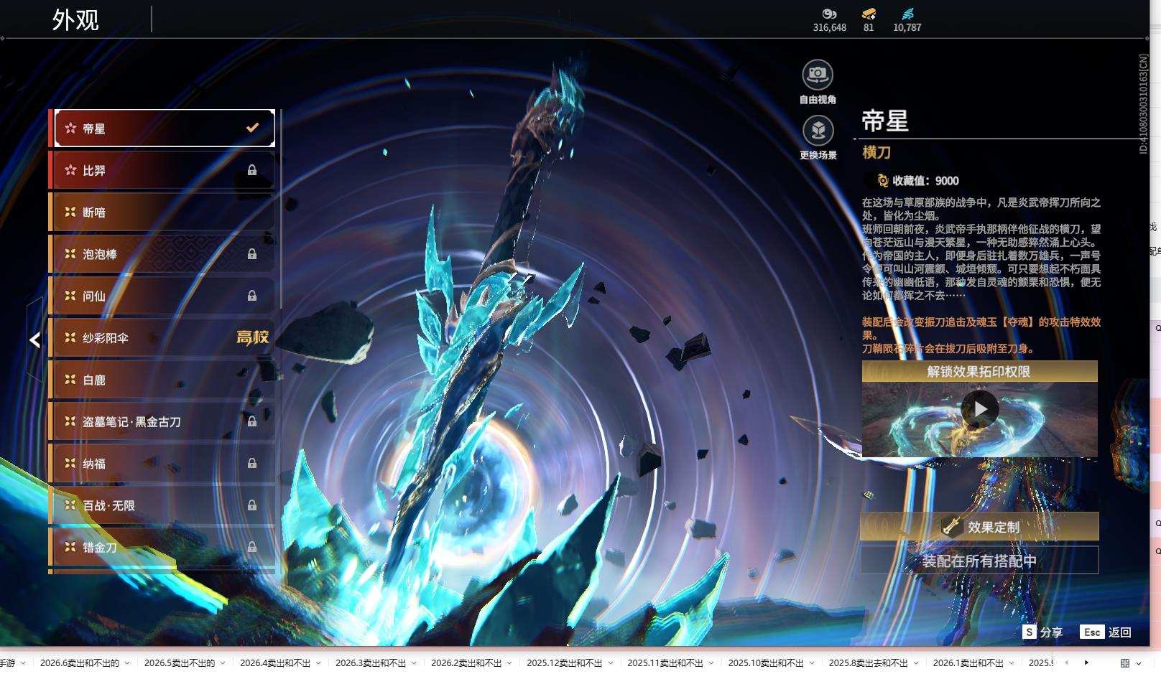Collapse the skin list with left arrow
Viewport: 1161px width, 674px height.
[34, 340]
